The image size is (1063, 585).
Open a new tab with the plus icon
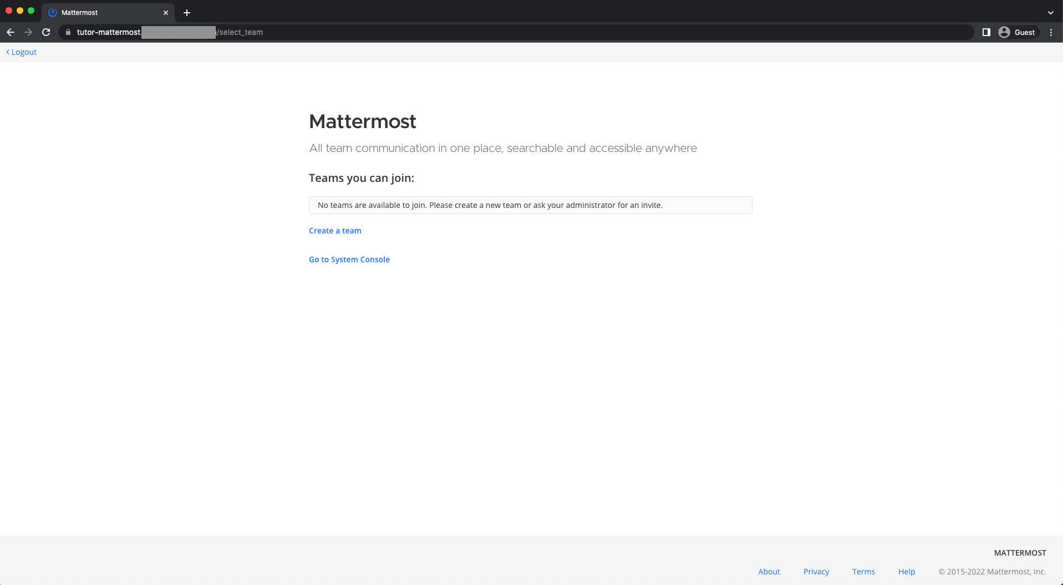[x=187, y=12]
